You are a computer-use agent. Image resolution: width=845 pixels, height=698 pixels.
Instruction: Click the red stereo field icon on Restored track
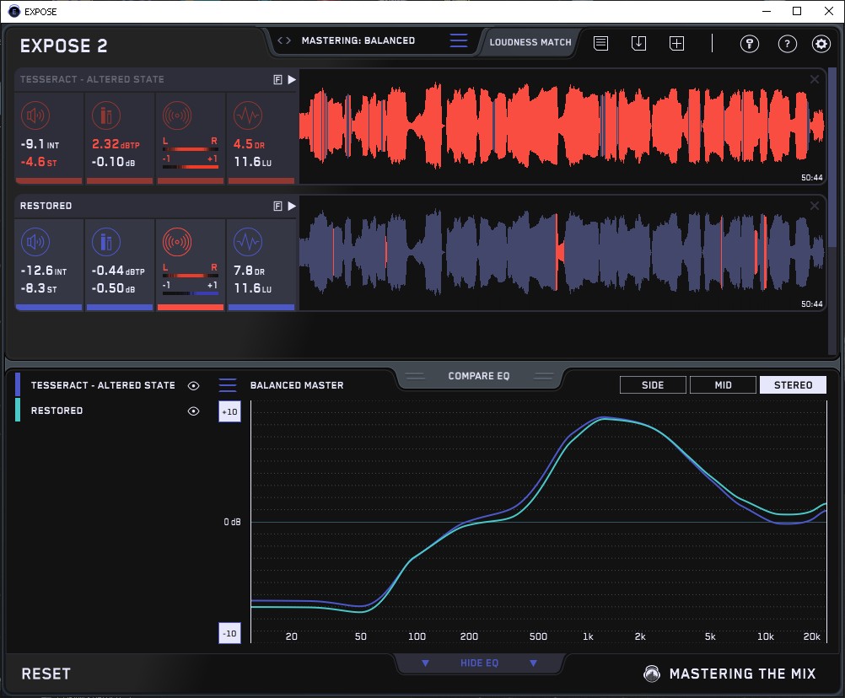176,243
